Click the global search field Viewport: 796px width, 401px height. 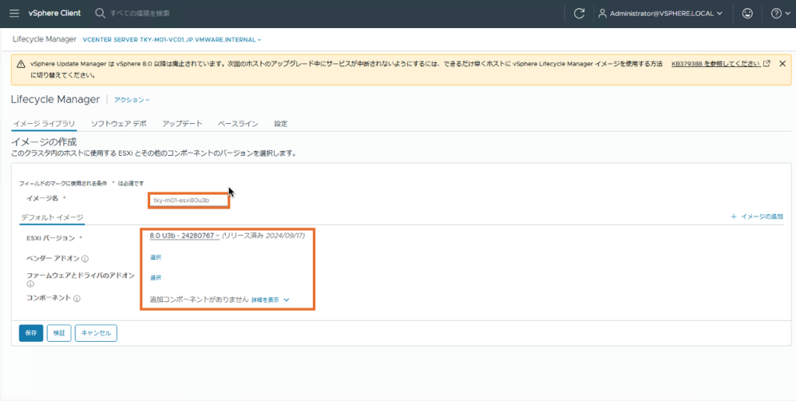tap(139, 13)
